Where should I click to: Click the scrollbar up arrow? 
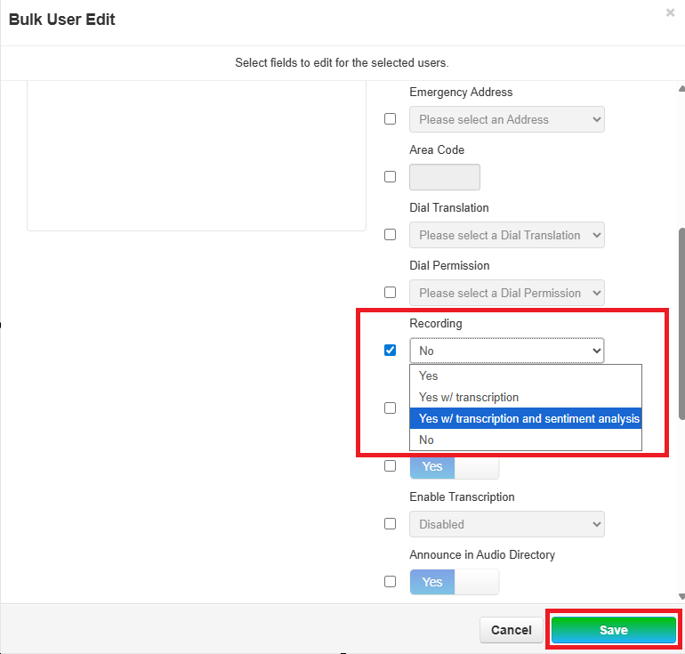[x=681, y=89]
